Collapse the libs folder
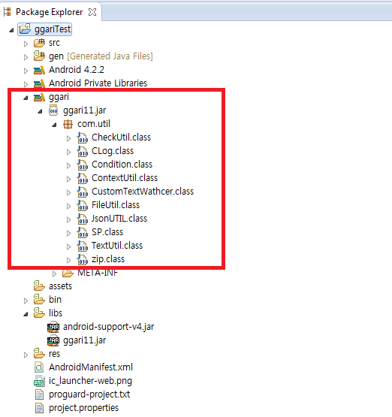 point(26,314)
